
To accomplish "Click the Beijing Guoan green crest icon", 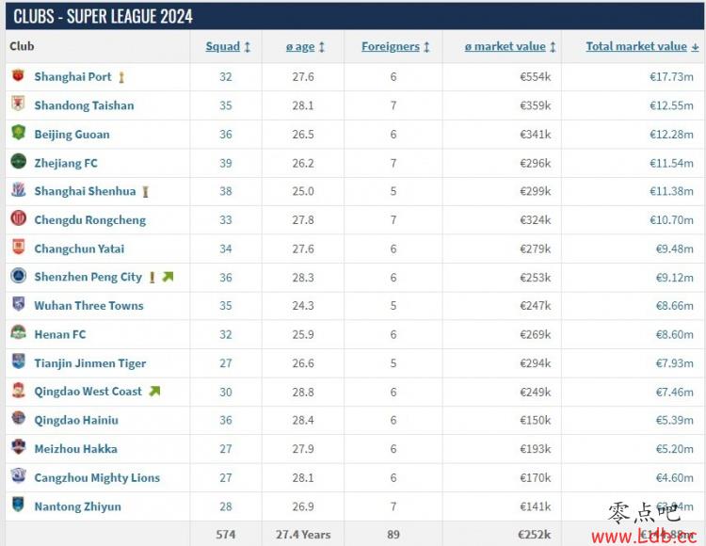I will [18, 133].
